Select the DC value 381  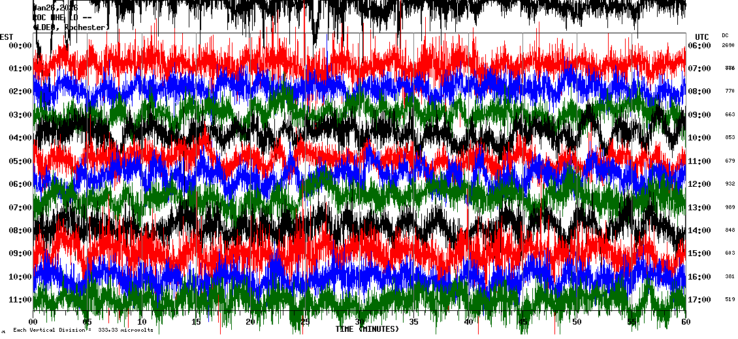pos(730,277)
